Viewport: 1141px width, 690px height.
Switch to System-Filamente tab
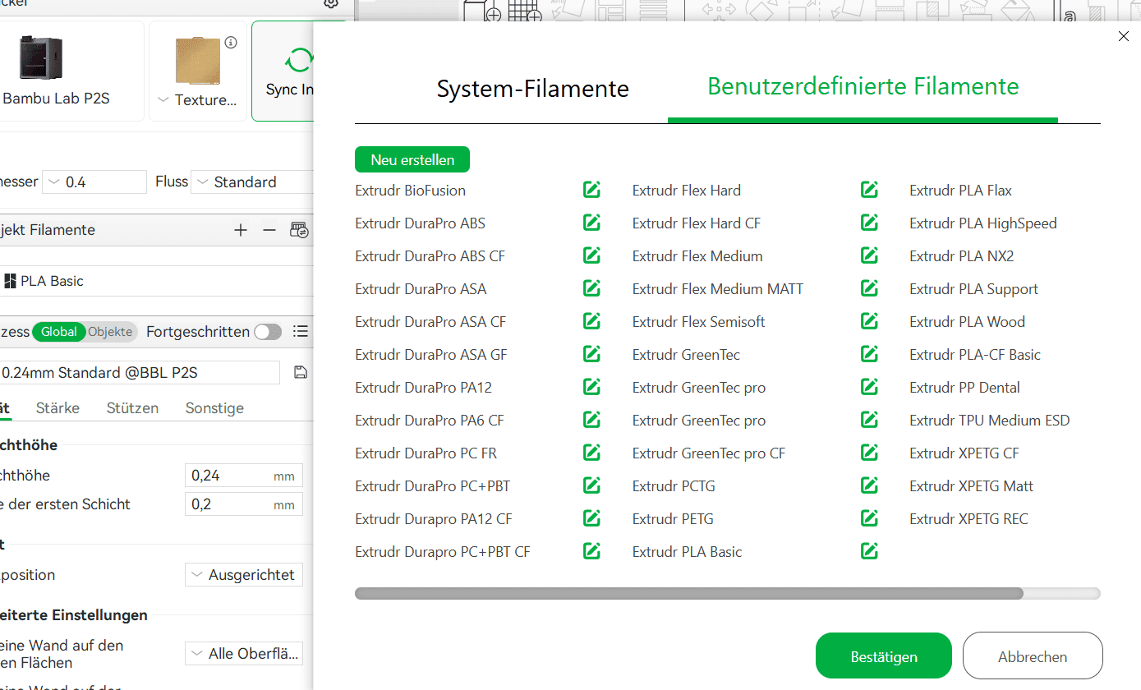pos(532,89)
